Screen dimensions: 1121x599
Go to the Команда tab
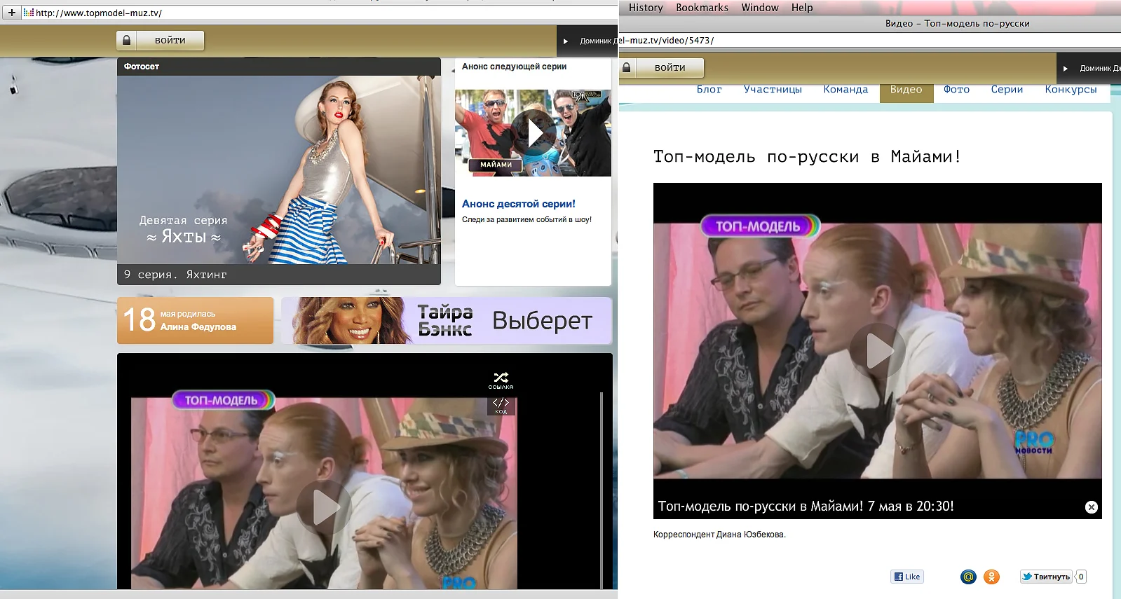[845, 89]
